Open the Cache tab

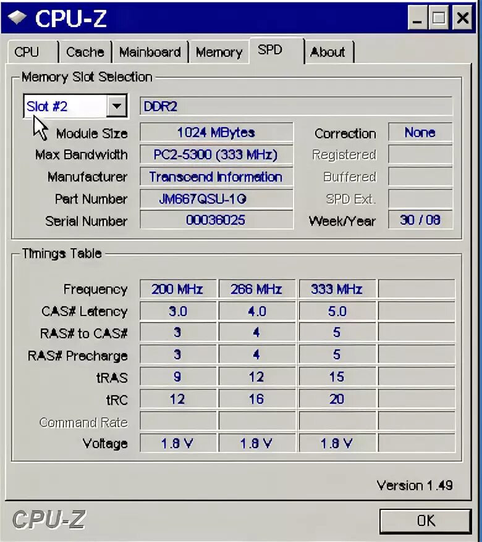[x=85, y=52]
